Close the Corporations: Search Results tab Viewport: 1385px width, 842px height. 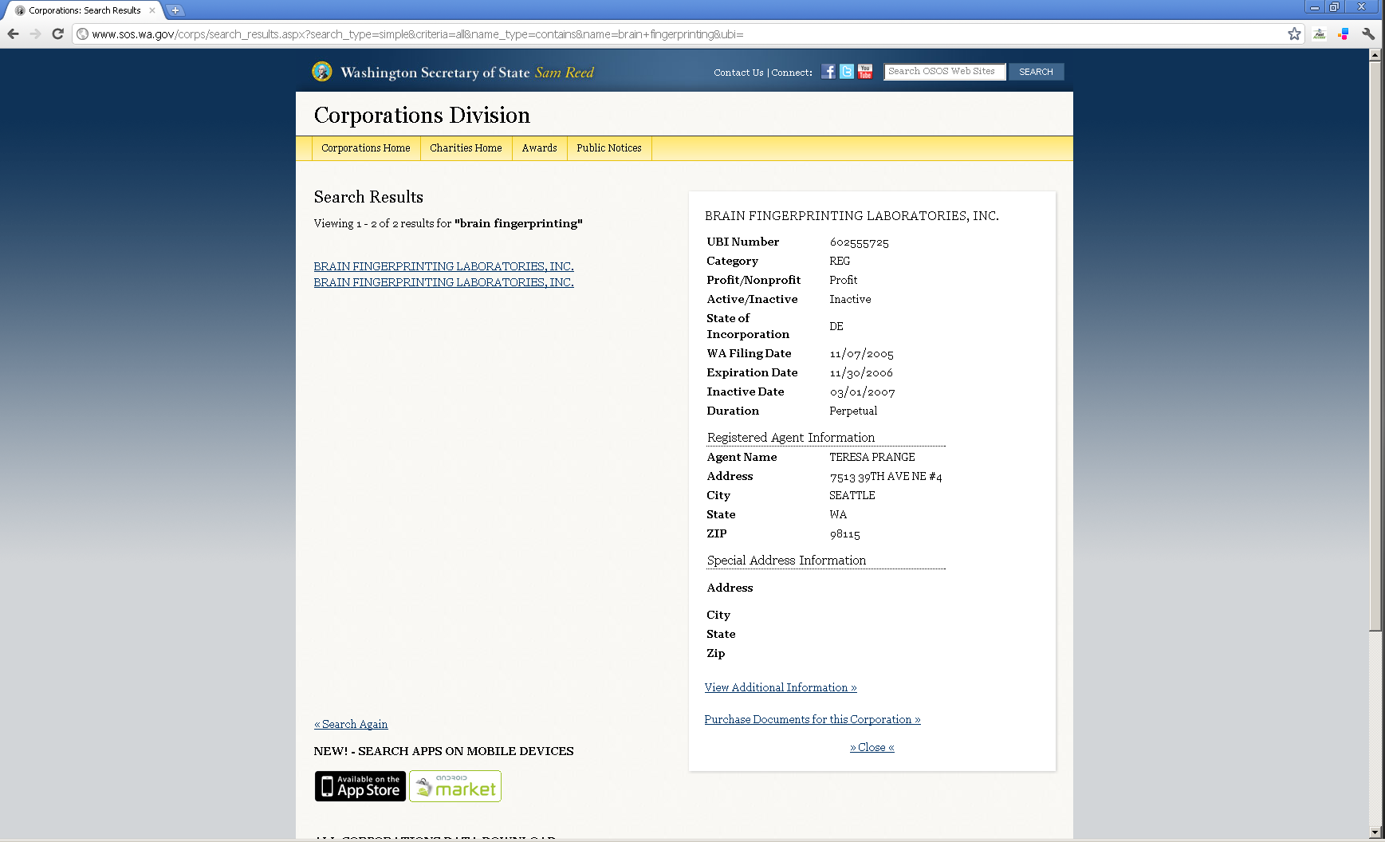[152, 10]
